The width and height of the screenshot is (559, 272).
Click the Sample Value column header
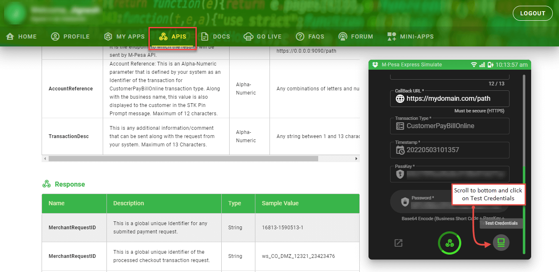(x=280, y=203)
